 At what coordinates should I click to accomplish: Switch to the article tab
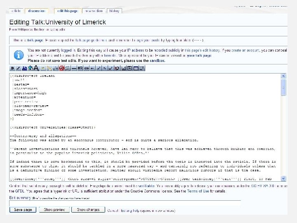tap(16, 11)
